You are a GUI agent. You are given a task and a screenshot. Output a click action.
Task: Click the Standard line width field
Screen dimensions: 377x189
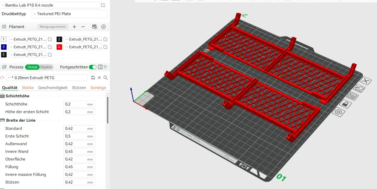pyautogui.click(x=79, y=129)
